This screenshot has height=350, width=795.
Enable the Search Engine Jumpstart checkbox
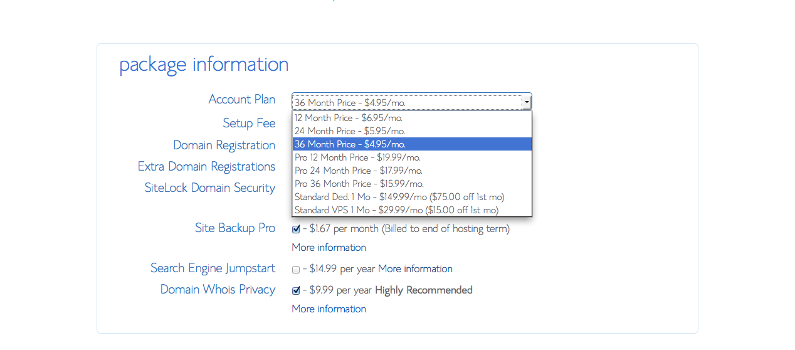coord(296,270)
